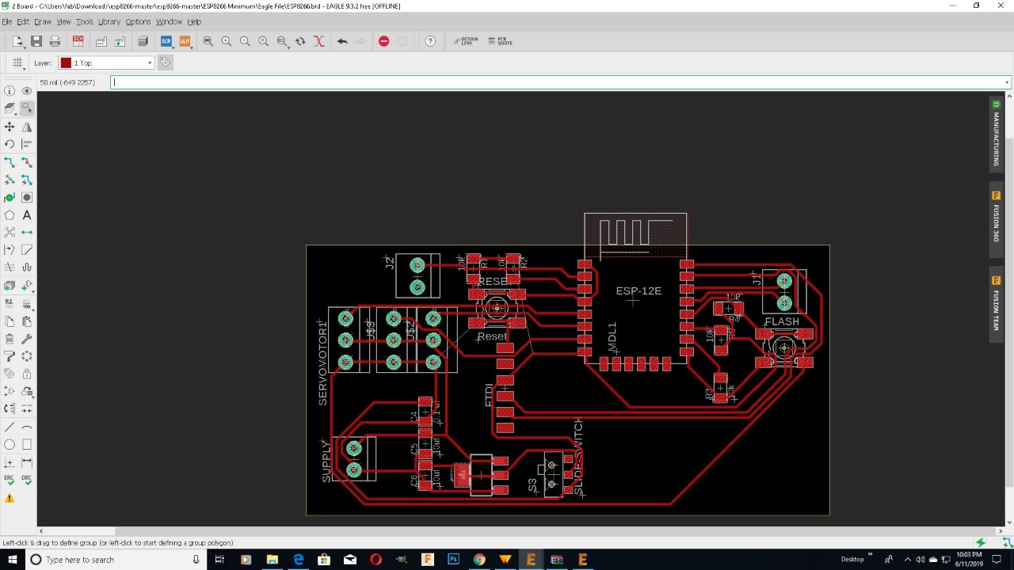Open Google Chrome from the taskbar
Image resolution: width=1014 pixels, height=570 pixels.
[479, 560]
